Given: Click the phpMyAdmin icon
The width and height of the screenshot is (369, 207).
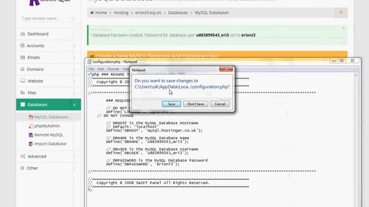Looking at the screenshot, I should (31, 126).
